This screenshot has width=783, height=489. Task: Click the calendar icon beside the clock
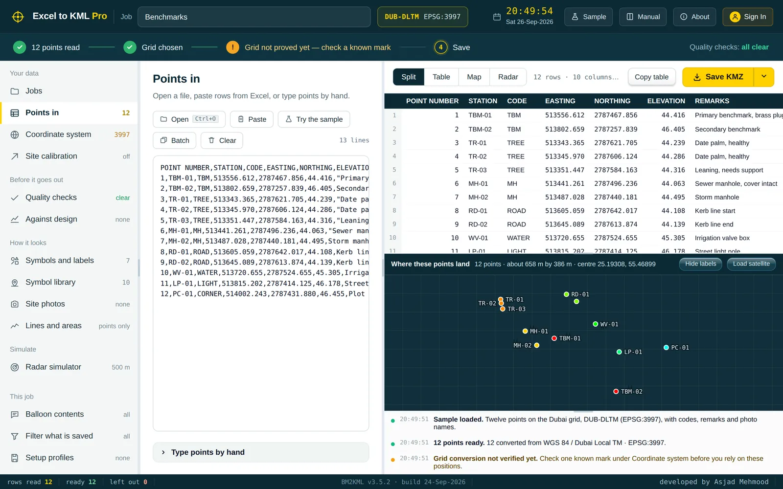(x=497, y=17)
